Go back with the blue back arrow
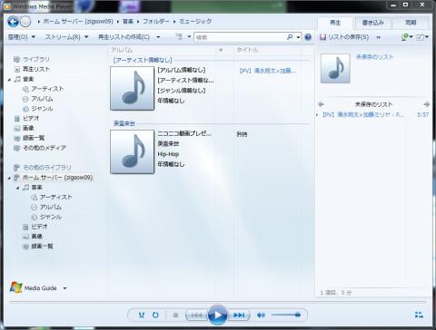436x330 pixels. [14, 22]
